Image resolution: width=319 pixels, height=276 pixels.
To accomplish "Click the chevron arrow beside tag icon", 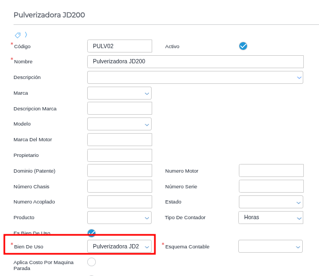I will 26,35.
